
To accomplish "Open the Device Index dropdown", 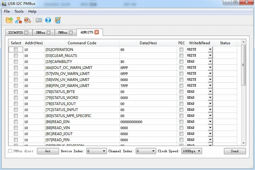I will [x=97, y=151].
